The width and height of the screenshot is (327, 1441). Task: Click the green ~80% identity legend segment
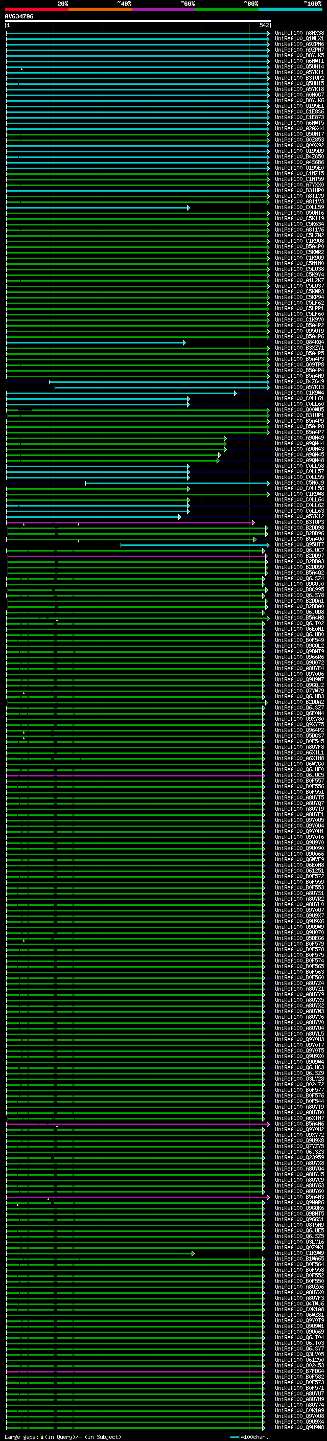[x=227, y=9]
